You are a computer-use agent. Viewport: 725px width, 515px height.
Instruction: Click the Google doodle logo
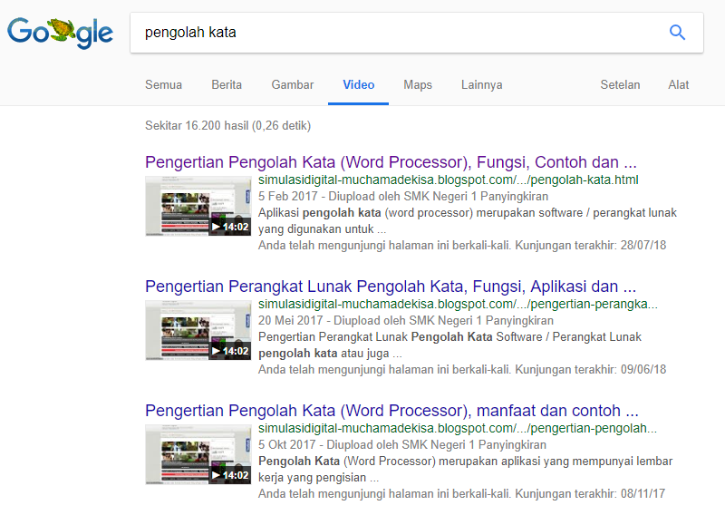pyautogui.click(x=60, y=33)
